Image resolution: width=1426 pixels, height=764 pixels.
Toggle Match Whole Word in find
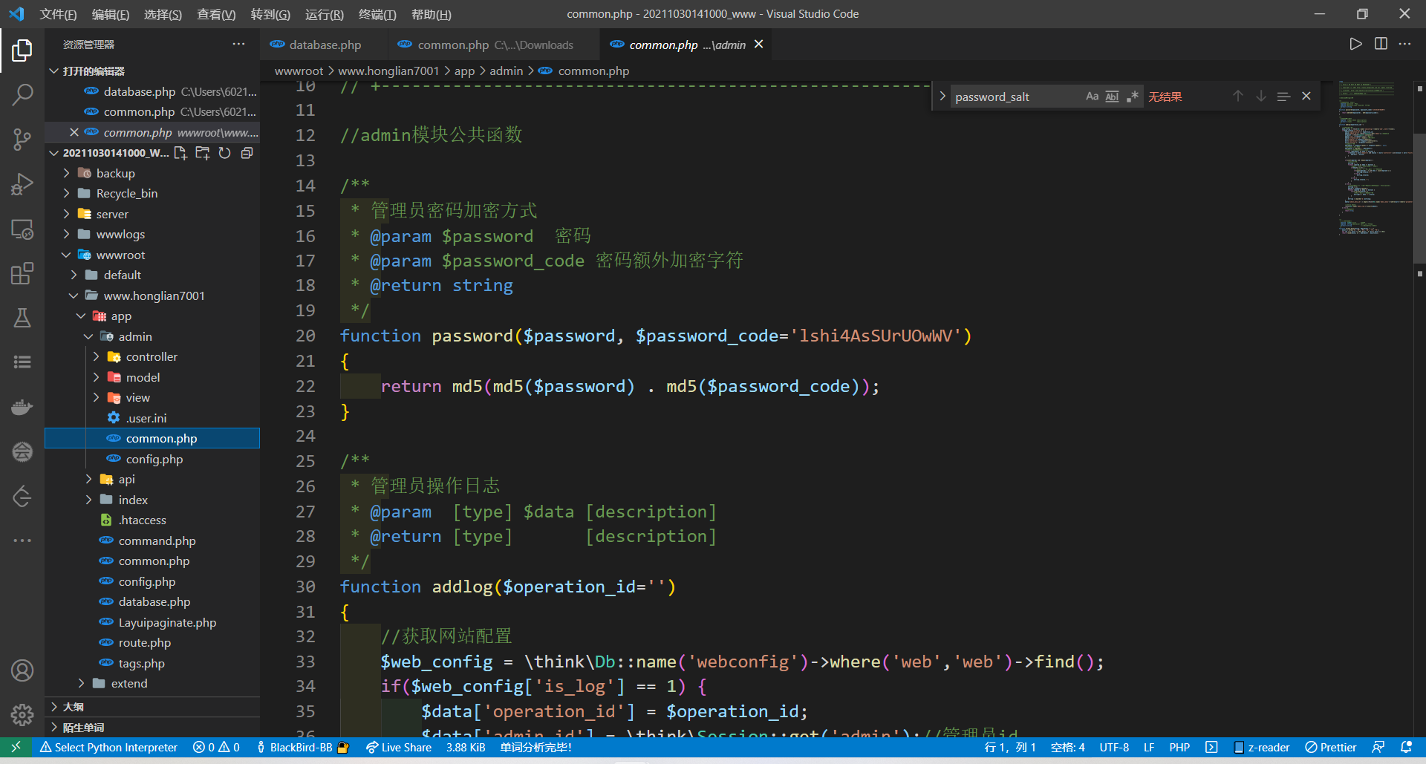pos(1112,97)
